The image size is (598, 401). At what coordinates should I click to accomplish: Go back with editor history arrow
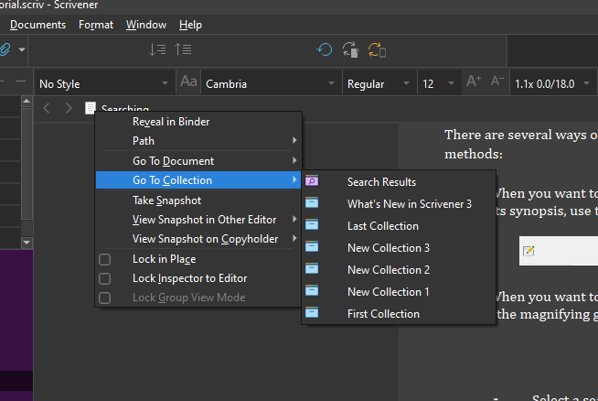[47, 108]
